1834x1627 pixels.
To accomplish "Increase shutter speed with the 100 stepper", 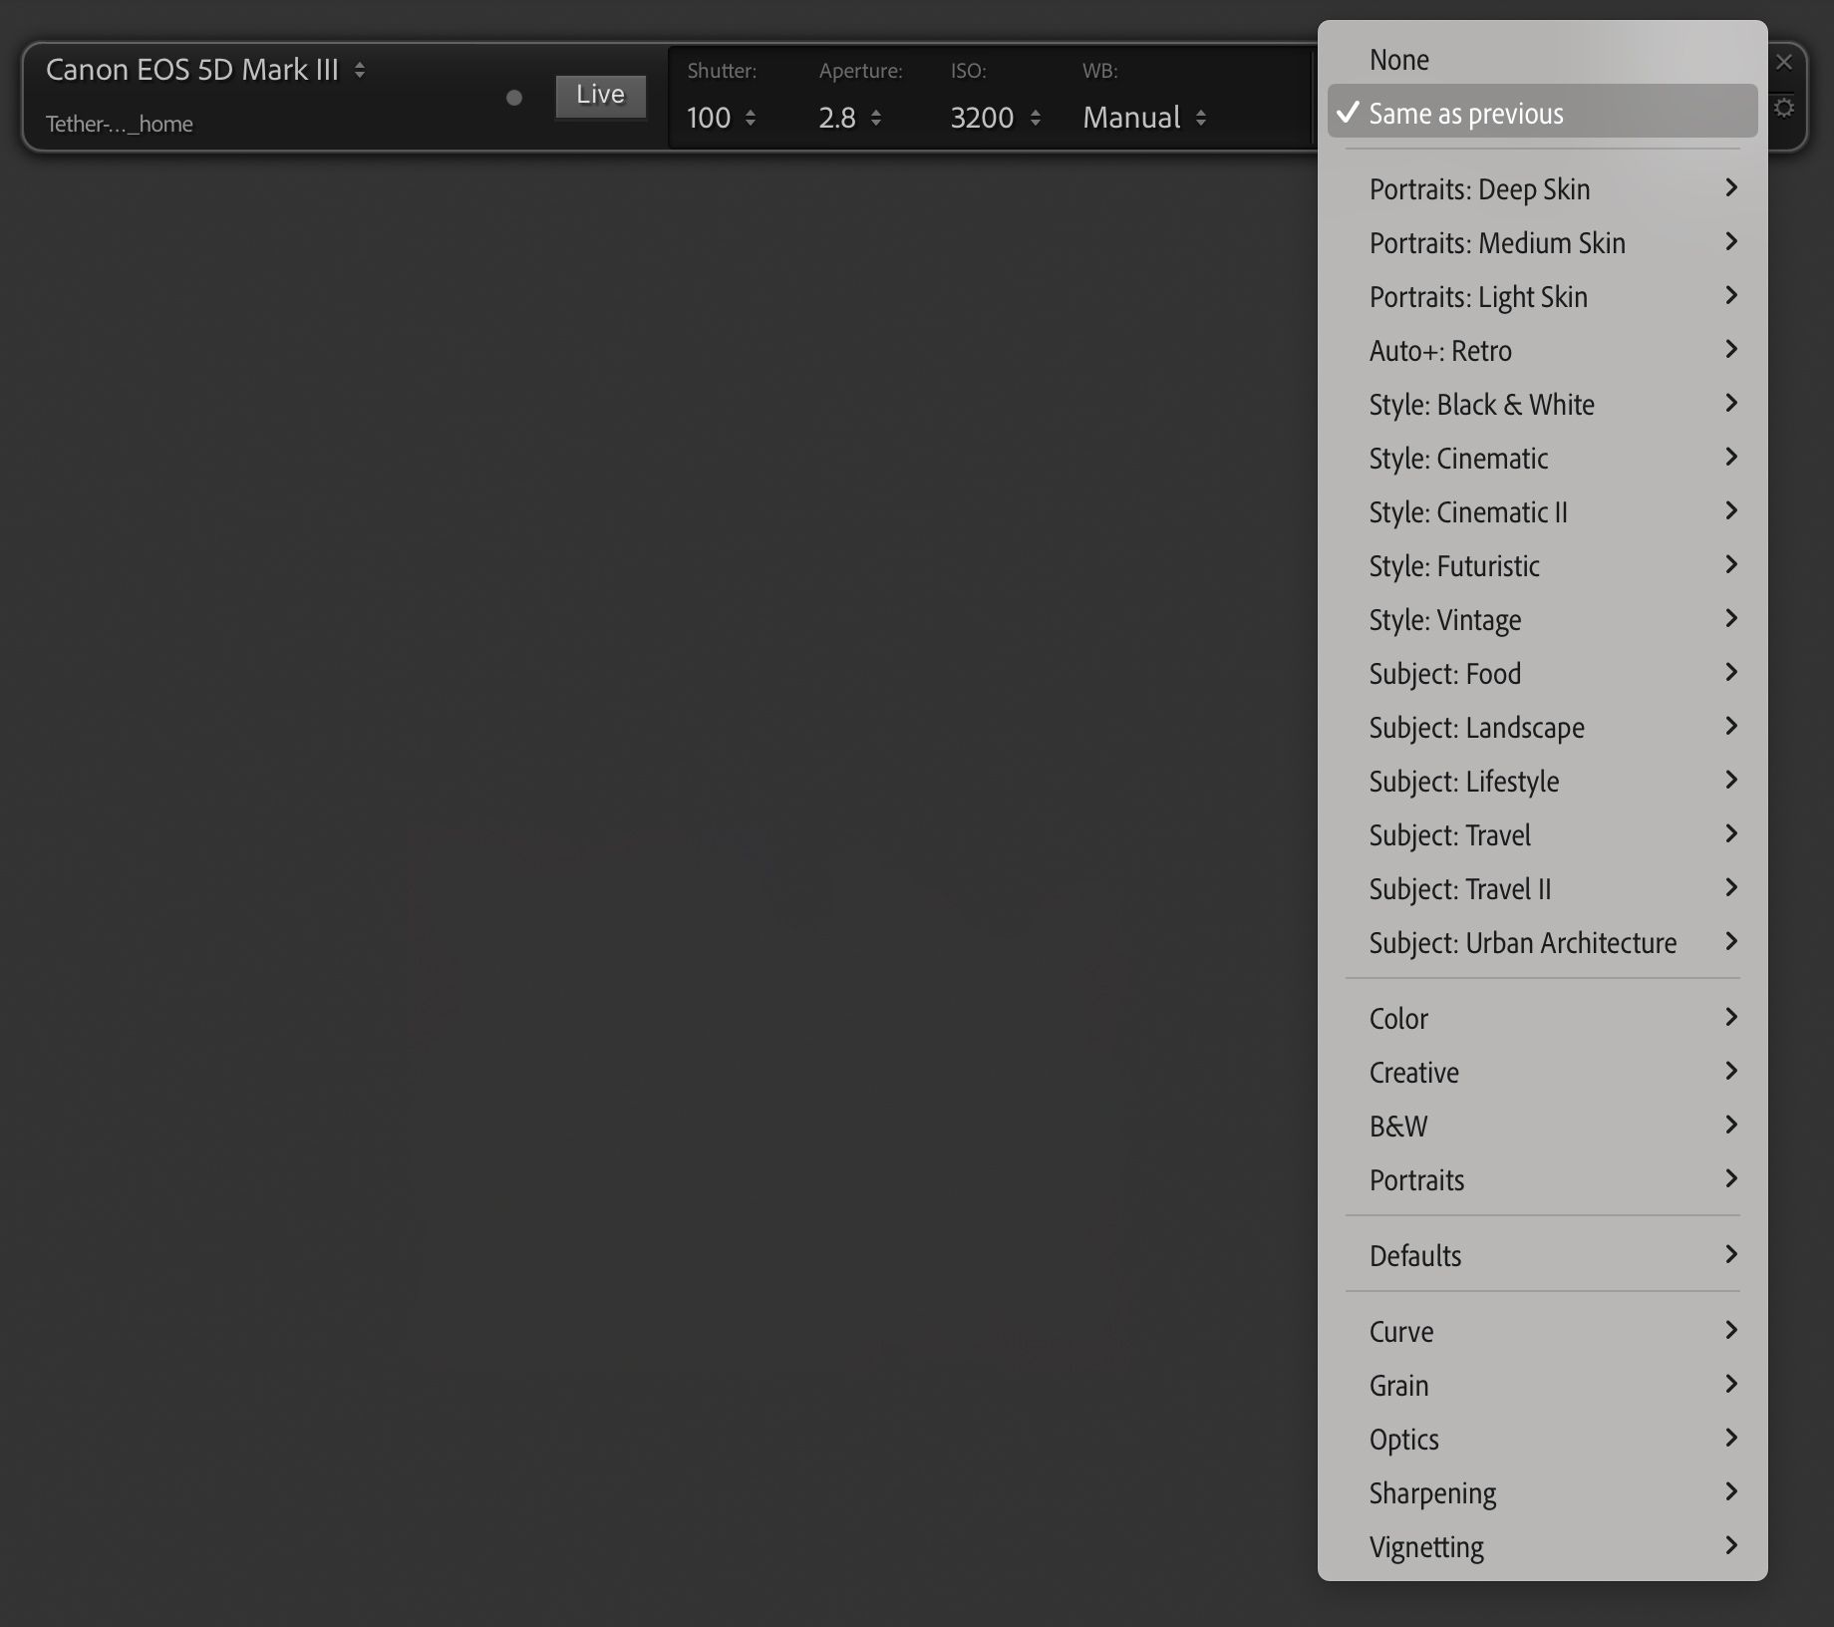I will [751, 118].
